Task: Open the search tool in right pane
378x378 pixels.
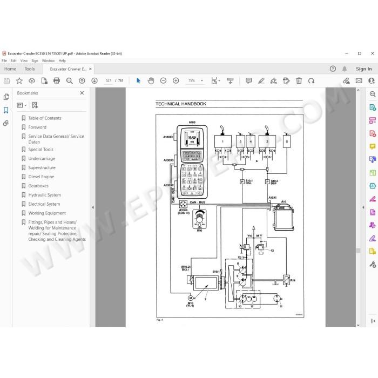Action: [x=373, y=94]
